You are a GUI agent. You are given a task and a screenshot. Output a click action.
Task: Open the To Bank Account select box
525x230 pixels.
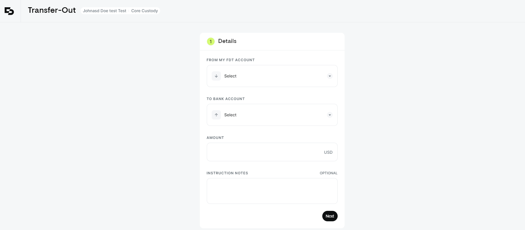272,115
